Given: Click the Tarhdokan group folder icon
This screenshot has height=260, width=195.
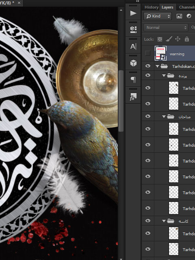Looking at the screenshot, I should pos(164,66).
